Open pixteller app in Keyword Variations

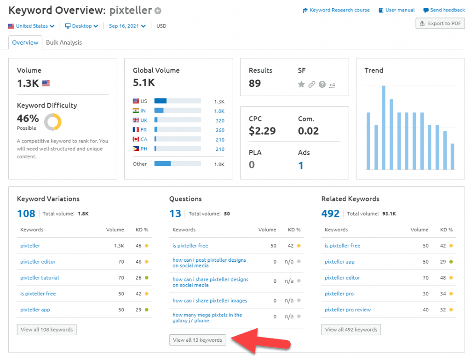[35, 310]
